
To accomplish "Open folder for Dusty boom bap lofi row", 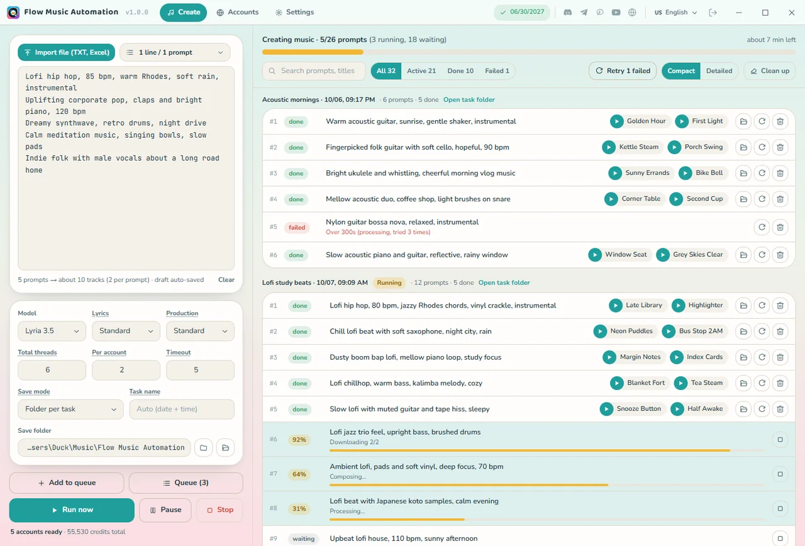I will tap(743, 357).
